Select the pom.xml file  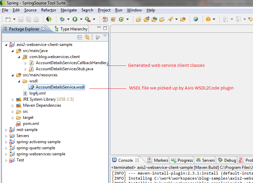pyautogui.click(x=27, y=124)
